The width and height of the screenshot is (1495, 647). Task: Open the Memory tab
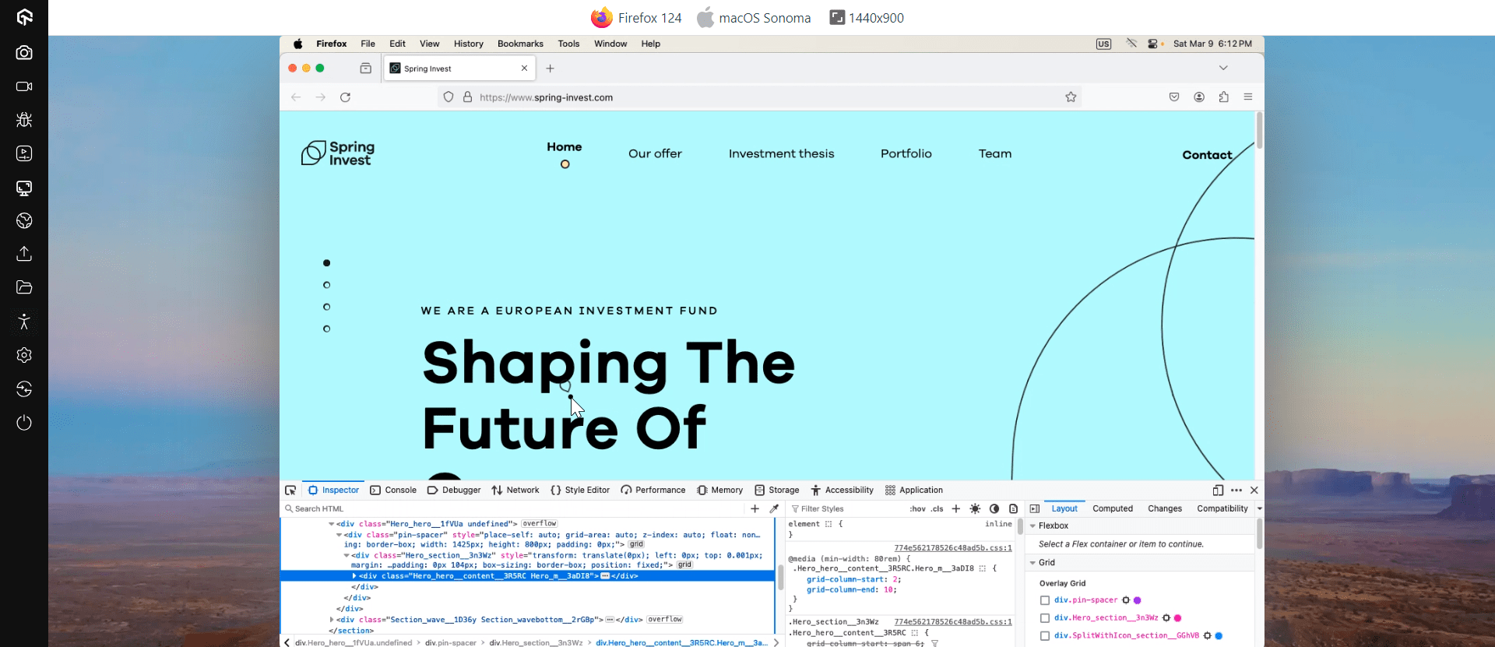(x=720, y=491)
